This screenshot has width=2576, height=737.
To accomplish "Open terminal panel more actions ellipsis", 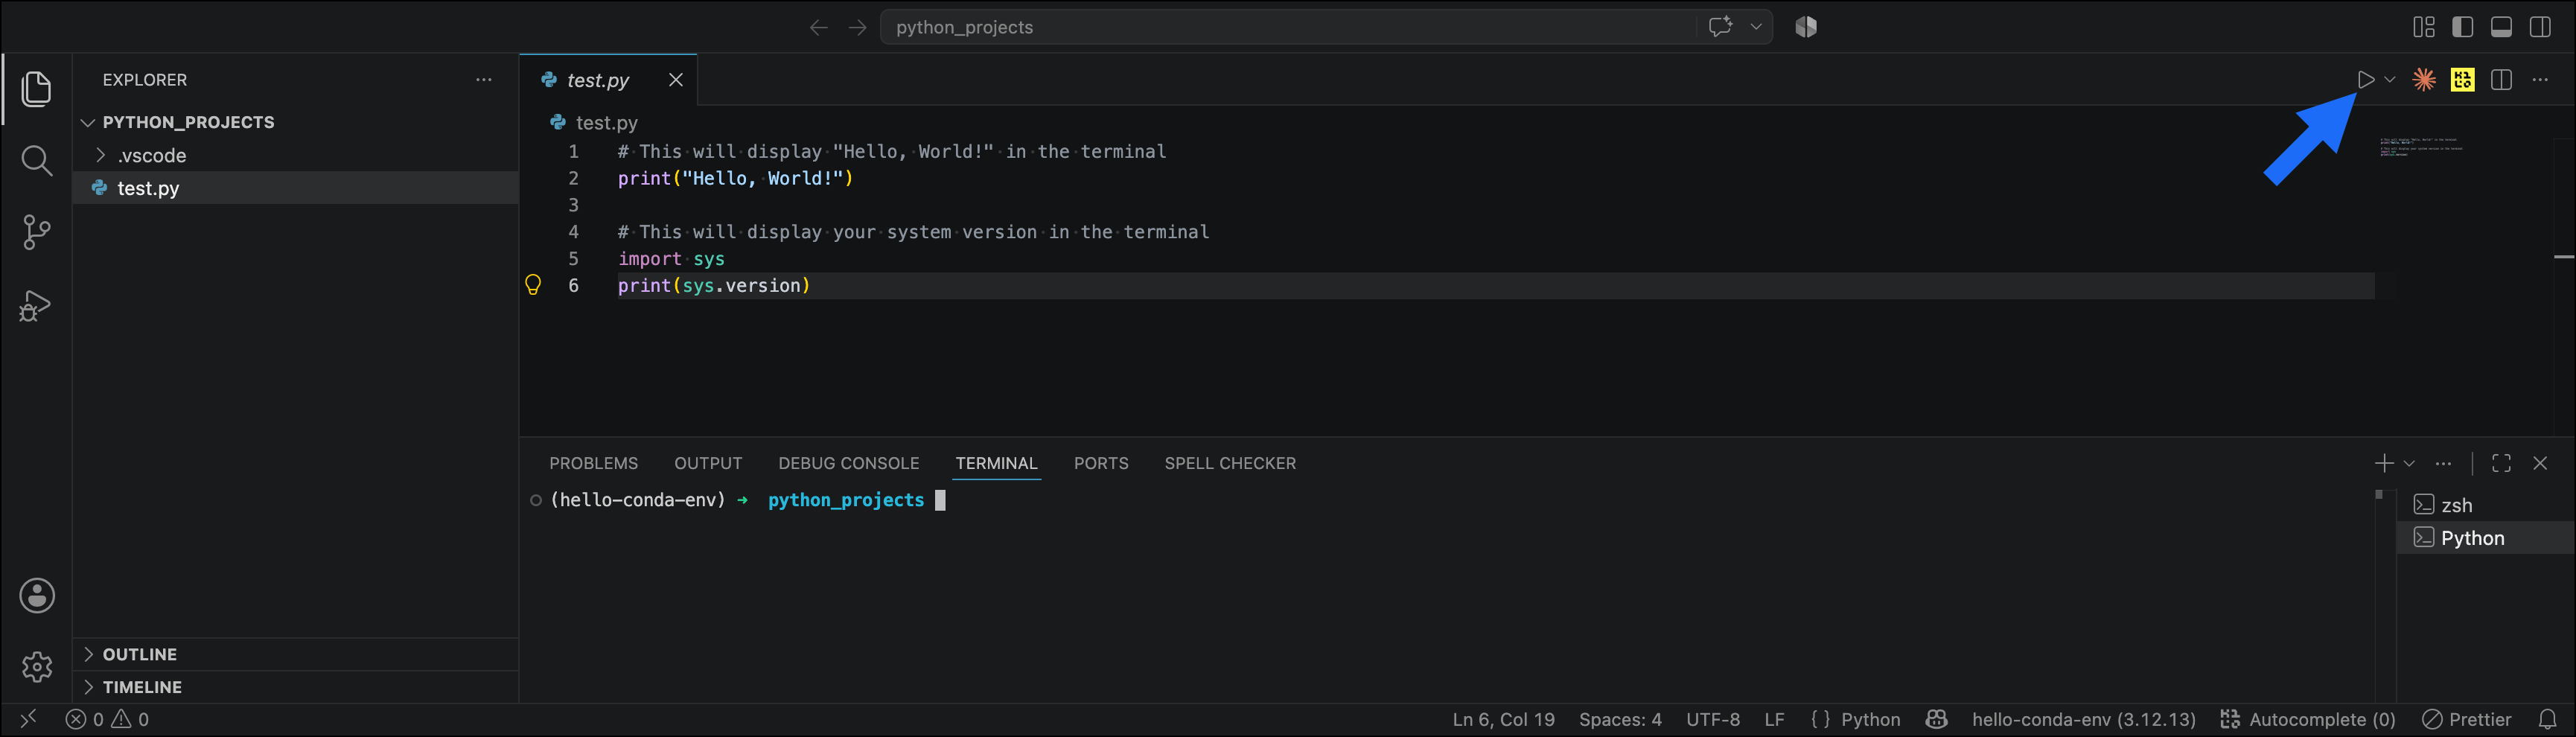I will 2443,463.
